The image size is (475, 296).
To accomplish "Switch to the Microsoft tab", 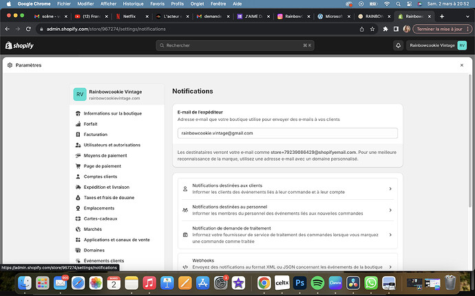I will click(334, 16).
